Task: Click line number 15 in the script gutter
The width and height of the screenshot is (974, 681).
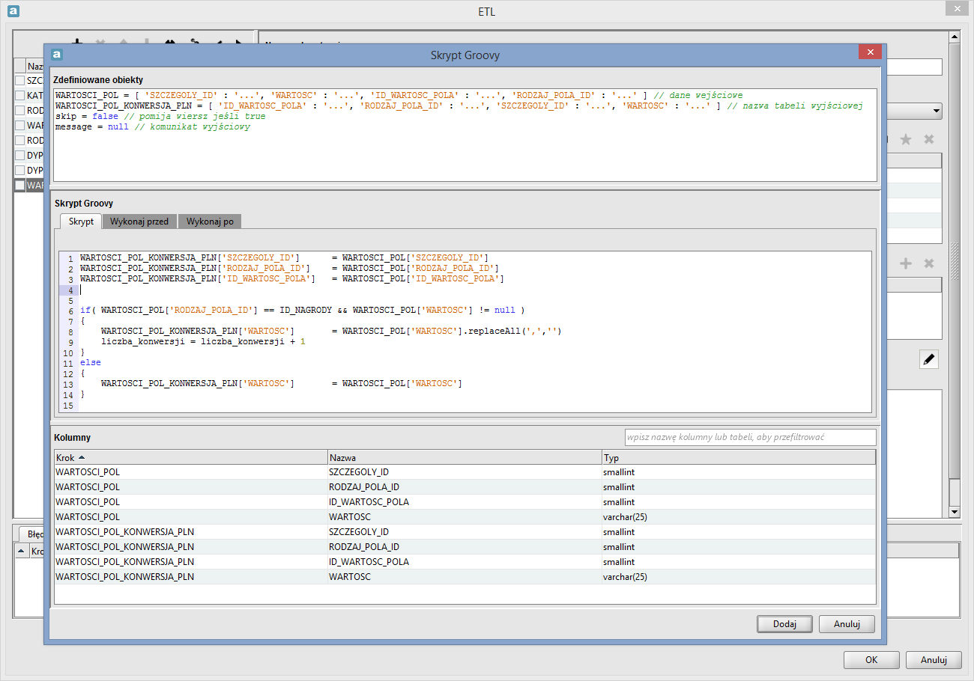Action: coord(68,406)
